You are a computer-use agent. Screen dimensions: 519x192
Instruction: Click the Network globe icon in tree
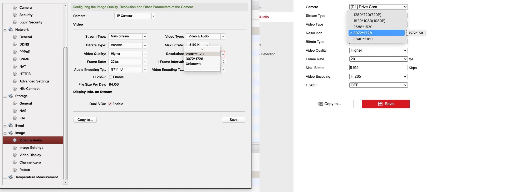click(11, 30)
